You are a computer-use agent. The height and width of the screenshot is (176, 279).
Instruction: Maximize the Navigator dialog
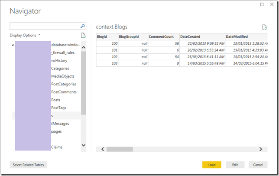point(262,4)
